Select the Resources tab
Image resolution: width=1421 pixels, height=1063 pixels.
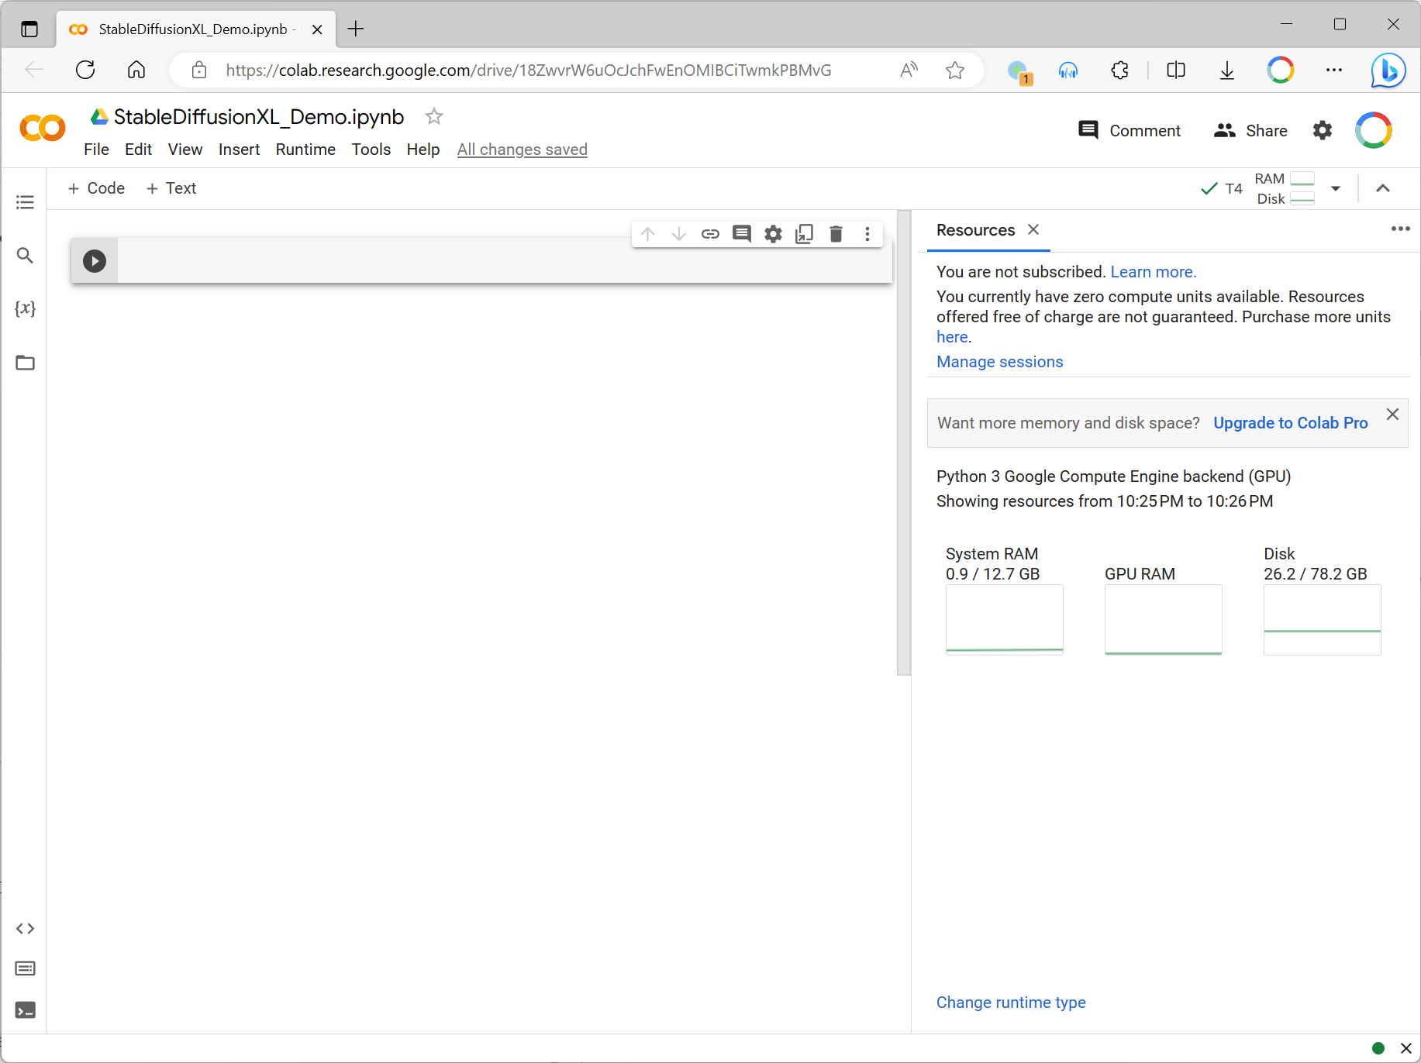975,230
